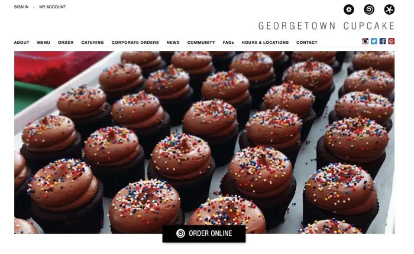Click the asterisk star icon in header
The width and height of the screenshot is (414, 254).
tap(389, 9)
